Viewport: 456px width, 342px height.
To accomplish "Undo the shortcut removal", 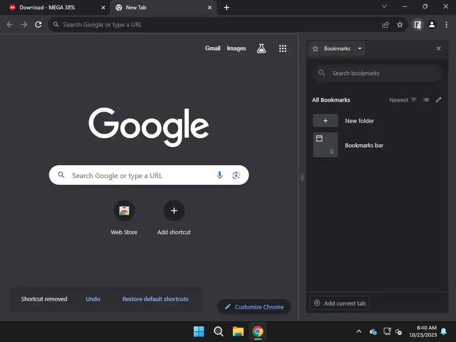I will pyautogui.click(x=93, y=299).
